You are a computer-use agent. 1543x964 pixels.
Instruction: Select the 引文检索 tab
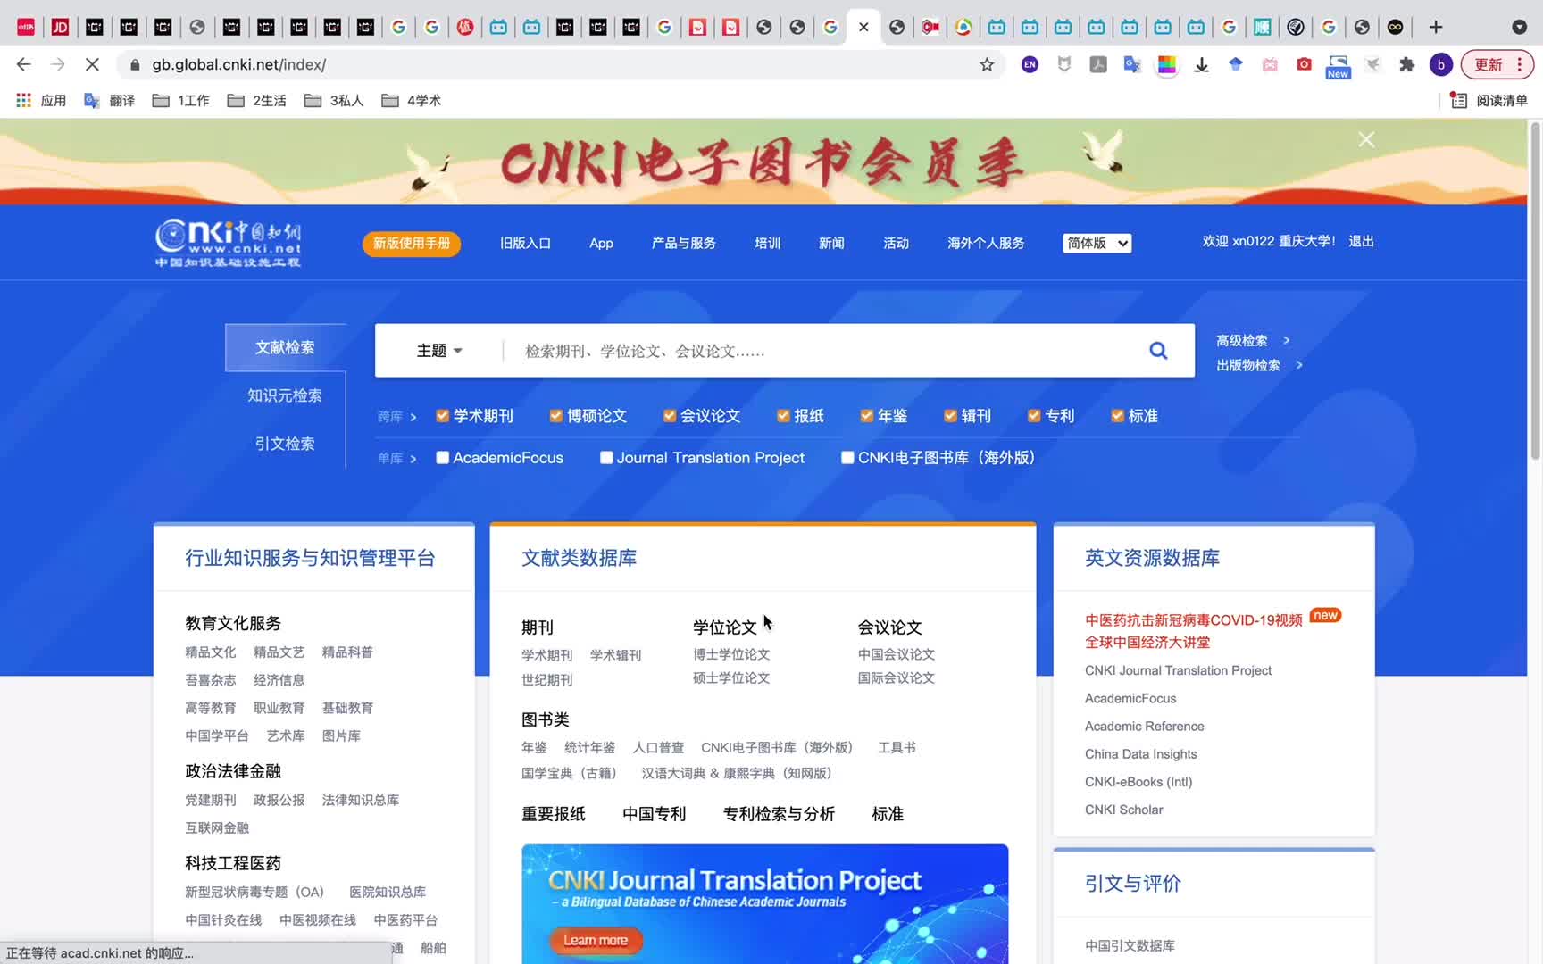click(x=285, y=444)
